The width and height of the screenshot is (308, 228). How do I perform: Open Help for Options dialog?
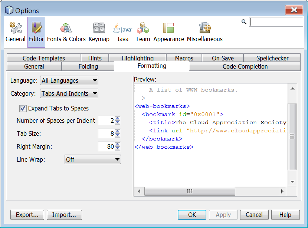point(285,215)
